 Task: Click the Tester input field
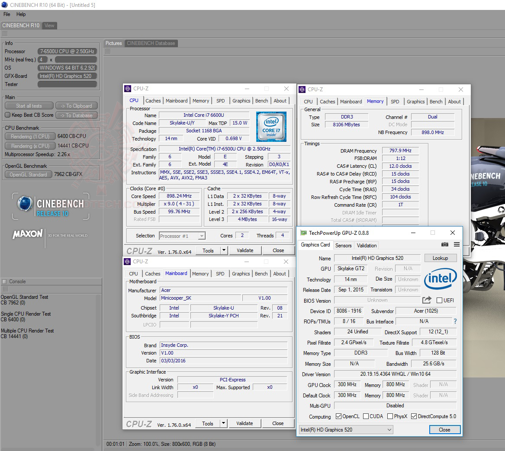(x=68, y=84)
